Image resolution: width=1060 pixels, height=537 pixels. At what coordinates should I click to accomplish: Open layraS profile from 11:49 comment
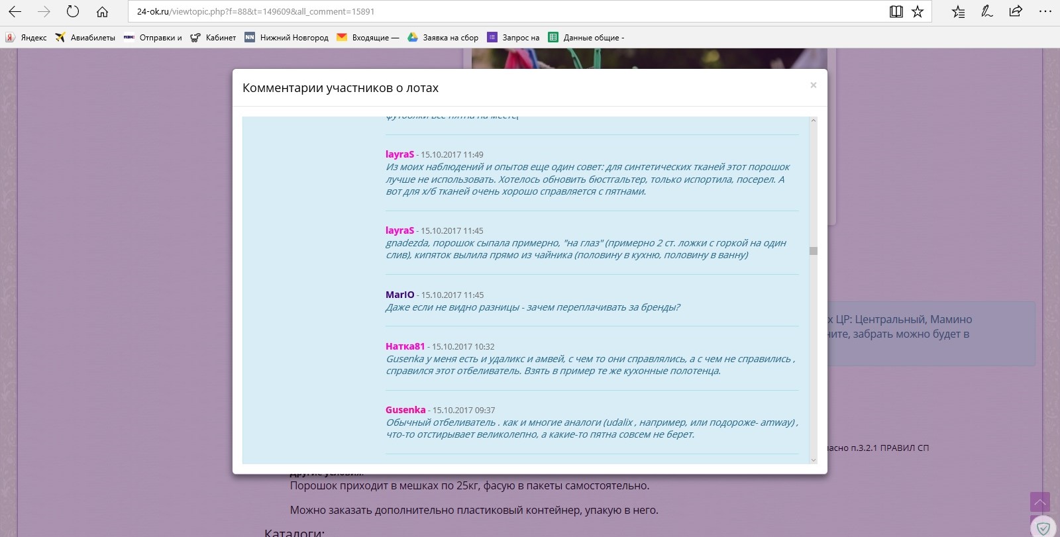399,154
